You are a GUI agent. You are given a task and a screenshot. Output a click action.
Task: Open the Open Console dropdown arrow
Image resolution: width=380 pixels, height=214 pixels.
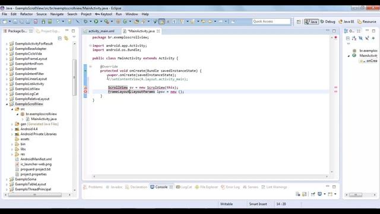coord(335,194)
